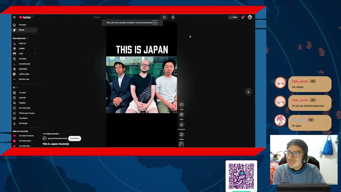Open Videos que me gustan
This screenshot has height=192, width=341.
(x=25, y=113)
